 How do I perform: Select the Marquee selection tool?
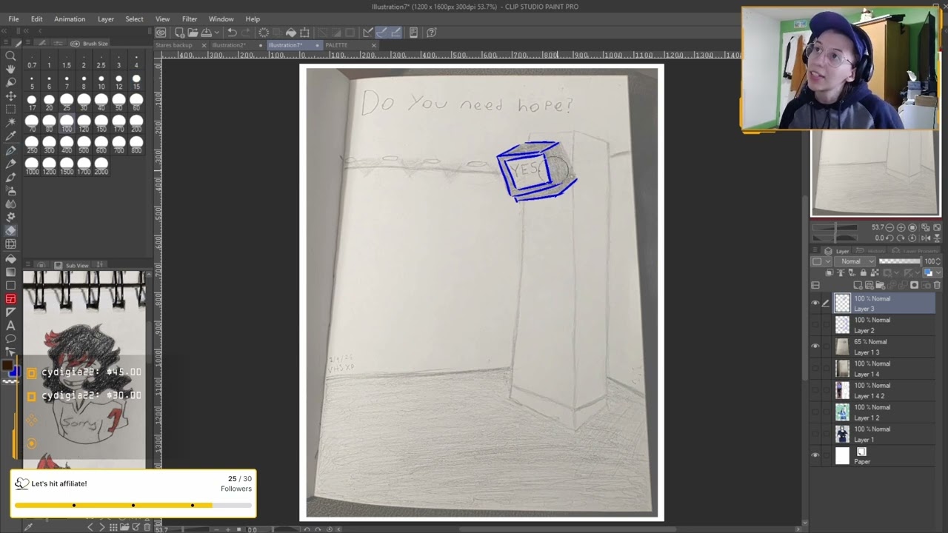(10, 110)
